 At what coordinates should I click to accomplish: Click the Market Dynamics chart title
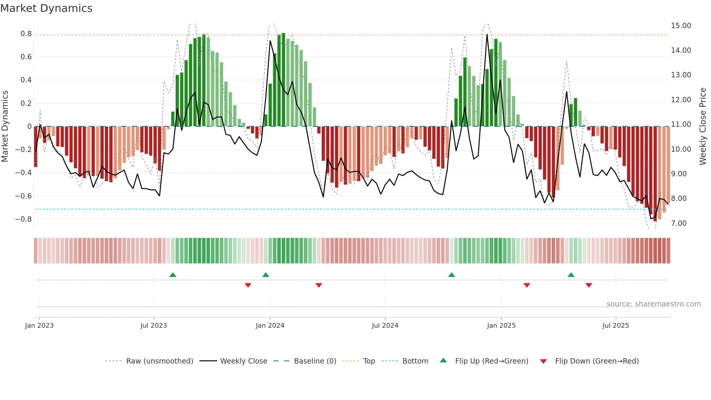pos(46,8)
